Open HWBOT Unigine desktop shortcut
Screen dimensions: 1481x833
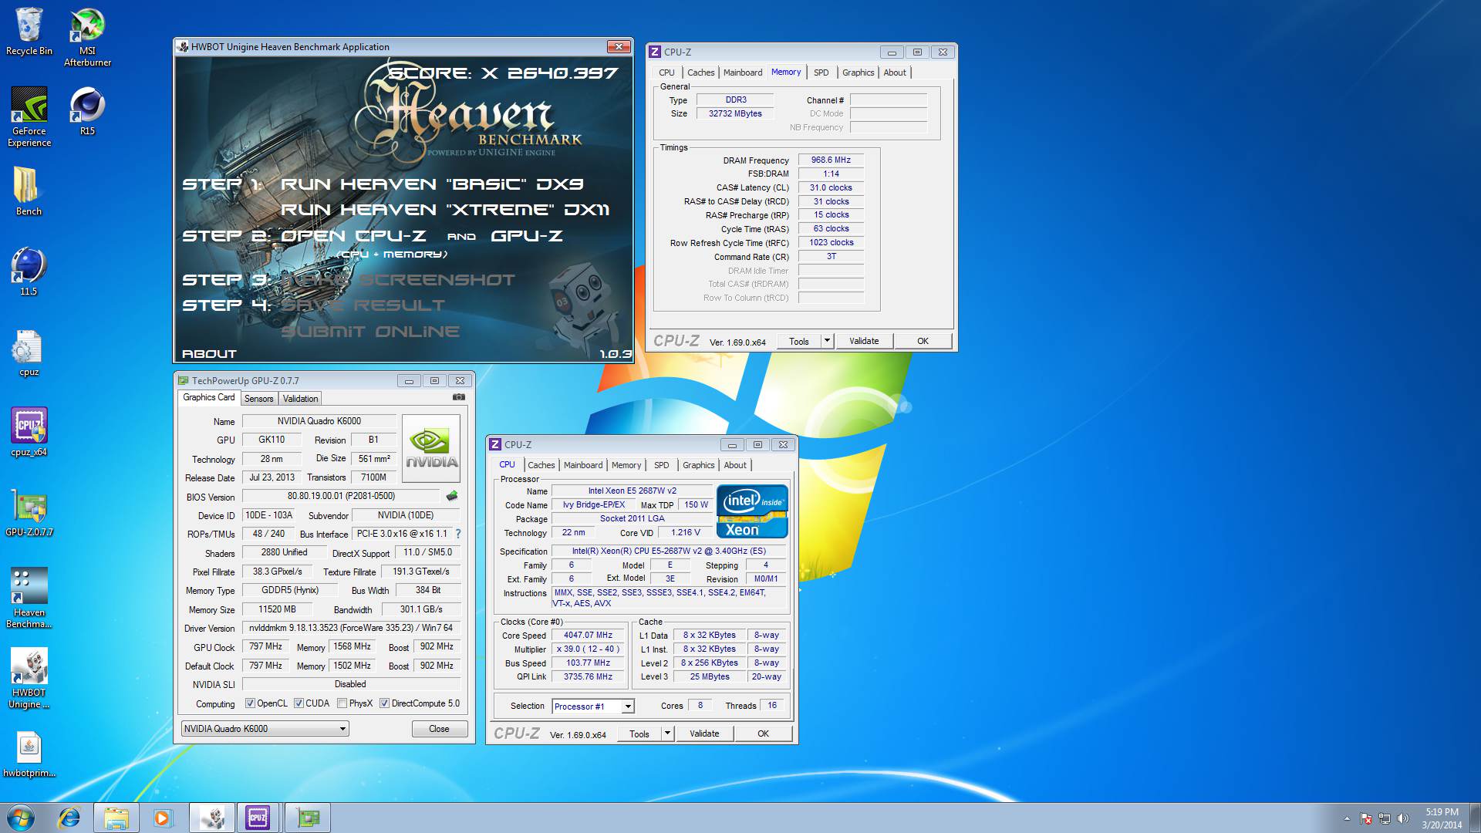[29, 678]
